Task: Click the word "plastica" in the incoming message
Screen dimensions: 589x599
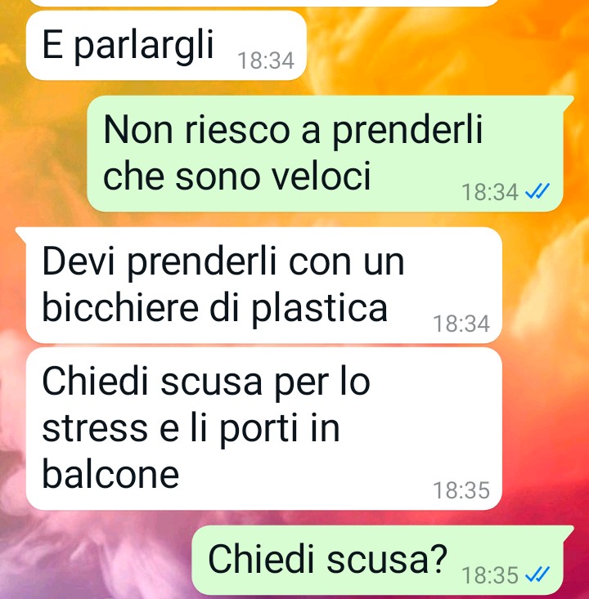Action: click(x=319, y=309)
